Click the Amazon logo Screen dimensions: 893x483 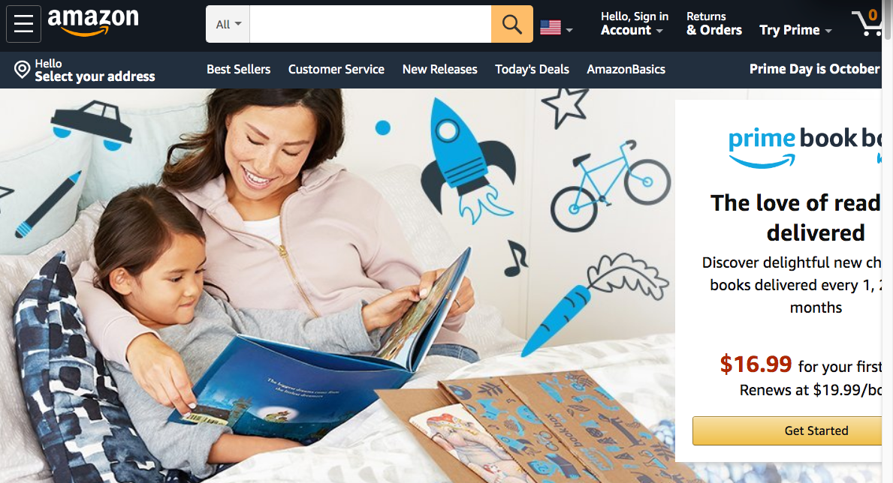pos(93,22)
